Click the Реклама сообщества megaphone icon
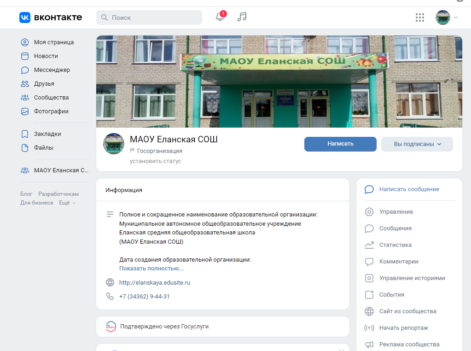The width and height of the screenshot is (471, 351). 369,345
